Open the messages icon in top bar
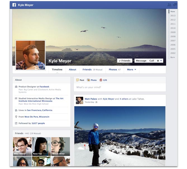Screen dimensions: 187x169 [175, 5]
